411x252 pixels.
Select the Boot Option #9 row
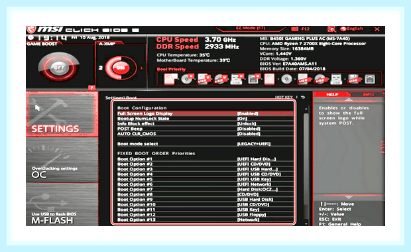coord(206,200)
